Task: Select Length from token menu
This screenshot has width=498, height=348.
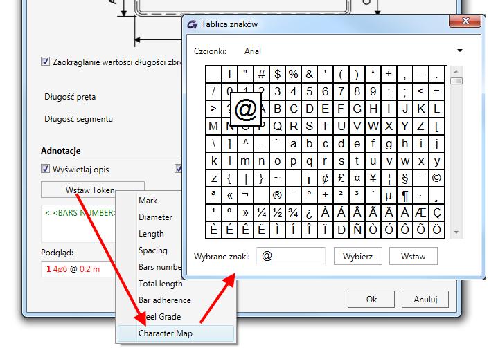Action: click(x=151, y=234)
